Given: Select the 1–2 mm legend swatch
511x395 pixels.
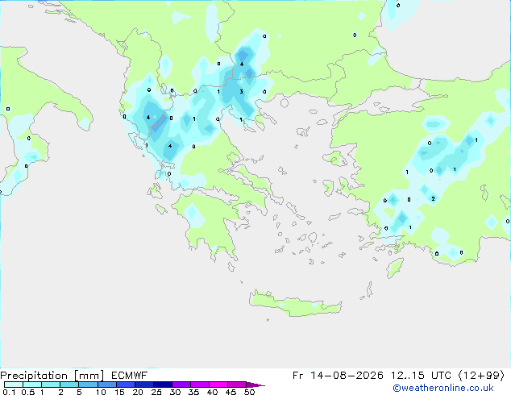Looking at the screenshot, I should 51,385.
